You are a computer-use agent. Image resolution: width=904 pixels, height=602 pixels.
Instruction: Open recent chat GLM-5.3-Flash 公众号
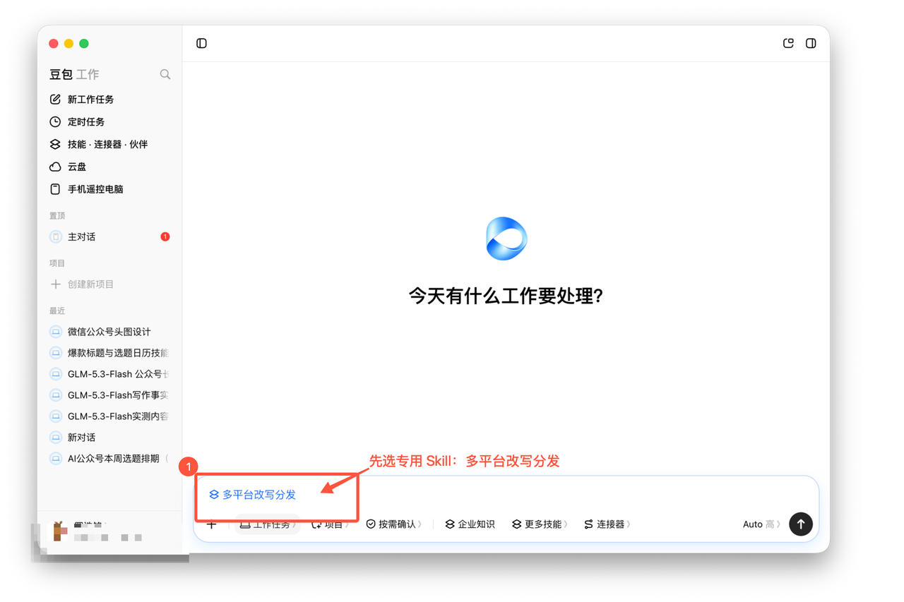coord(109,374)
